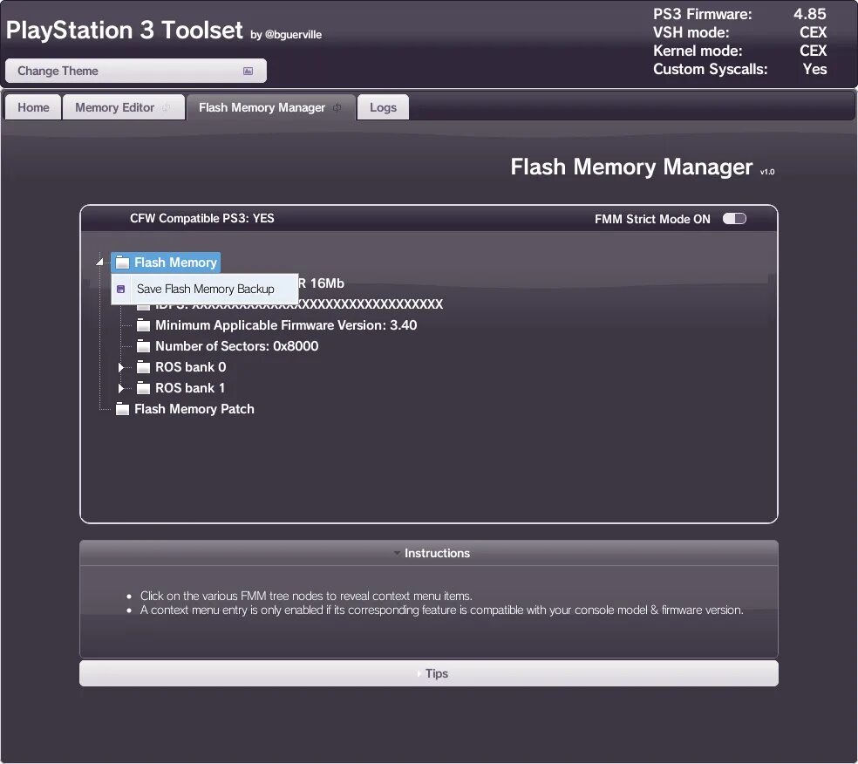
Task: Click the ROS bank 0 folder icon
Action: click(143, 366)
